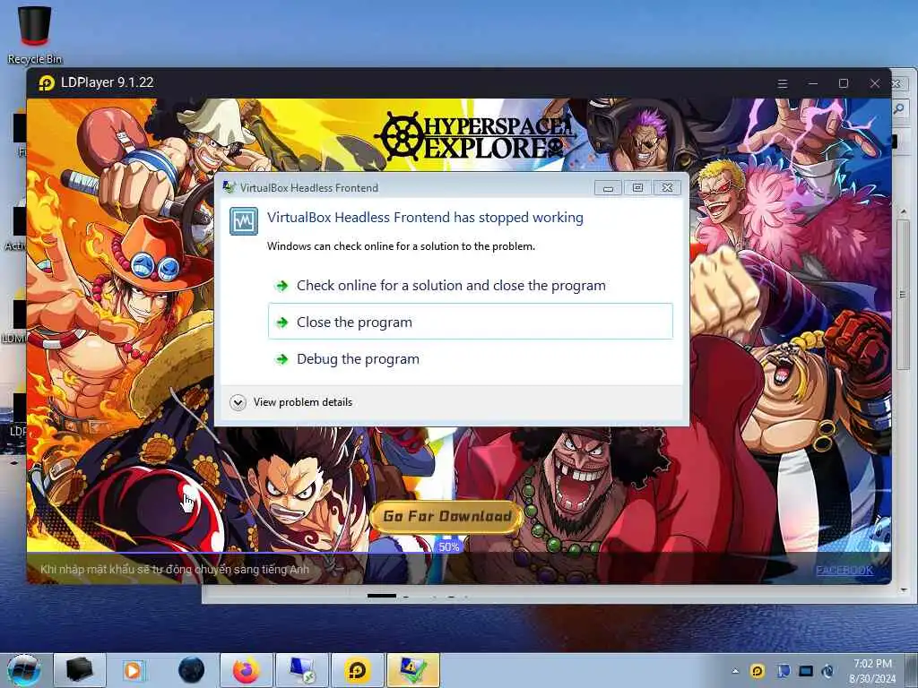Click the background window vertical scrollbar
The height and width of the screenshot is (688, 918).
click(x=904, y=295)
